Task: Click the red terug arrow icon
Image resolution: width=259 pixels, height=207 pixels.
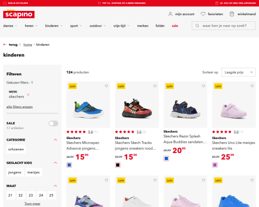Action: pyautogui.click(x=5, y=45)
